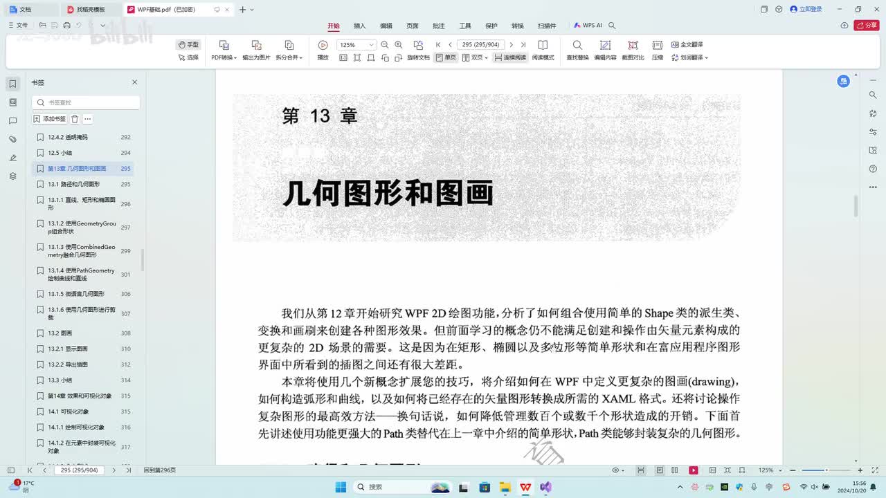Open the comments sidebar icon
886x498 pixels.
(x=12, y=121)
